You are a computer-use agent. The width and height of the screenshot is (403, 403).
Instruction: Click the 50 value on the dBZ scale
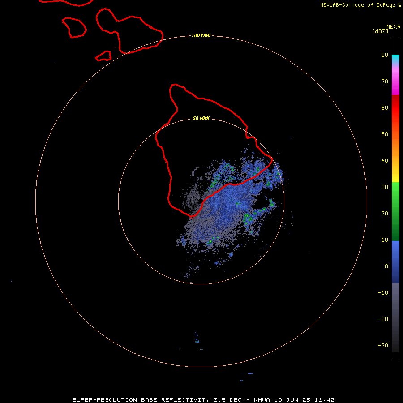point(385,134)
